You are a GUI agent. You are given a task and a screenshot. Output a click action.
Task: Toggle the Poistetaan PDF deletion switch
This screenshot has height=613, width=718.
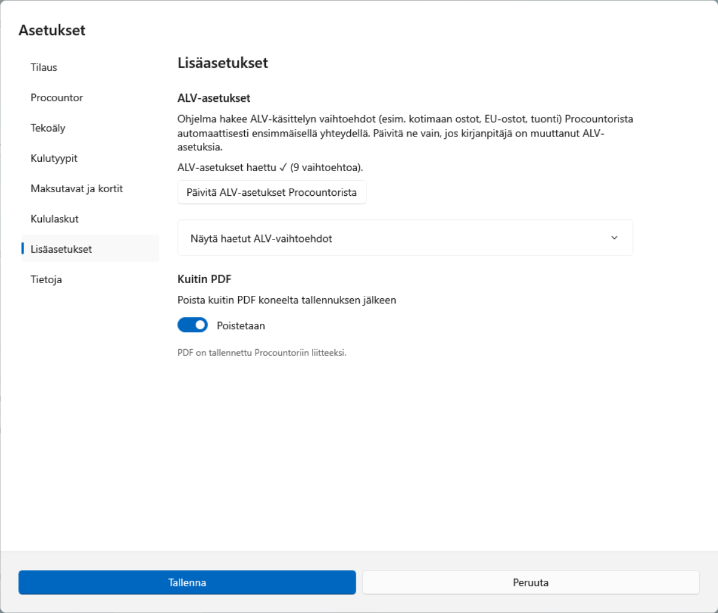pos(192,325)
